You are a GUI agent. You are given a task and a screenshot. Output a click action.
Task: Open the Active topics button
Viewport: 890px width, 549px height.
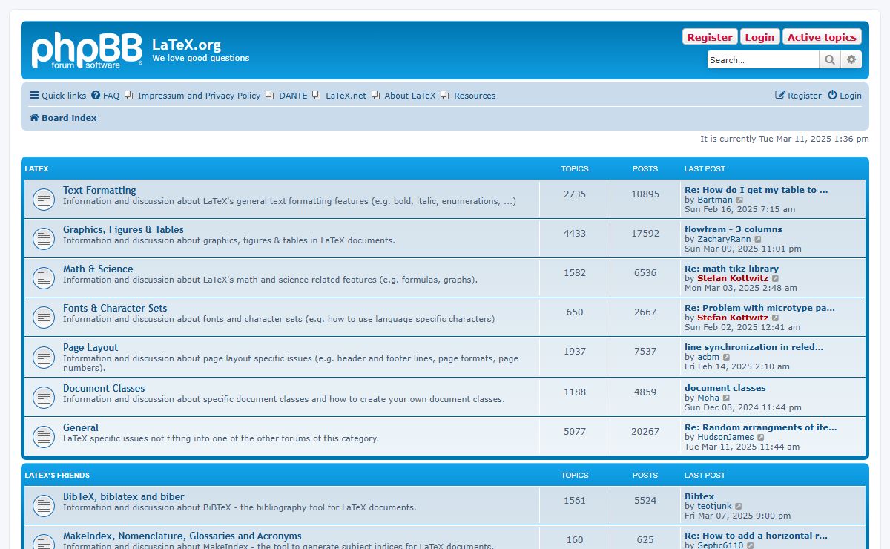822,37
